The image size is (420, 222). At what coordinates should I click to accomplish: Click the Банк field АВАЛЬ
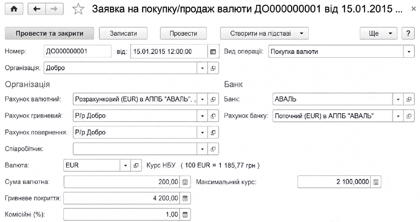(332, 99)
